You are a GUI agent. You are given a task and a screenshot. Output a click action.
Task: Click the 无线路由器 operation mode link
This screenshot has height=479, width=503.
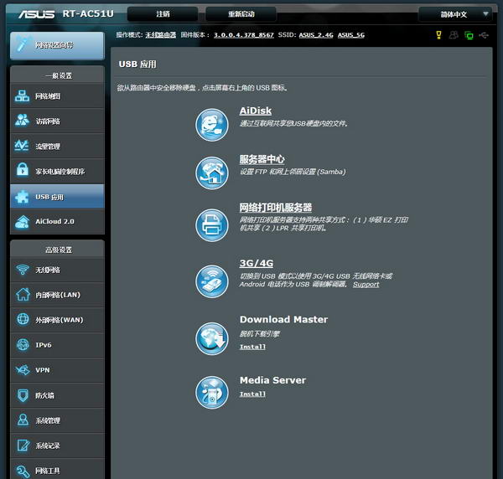pos(160,35)
